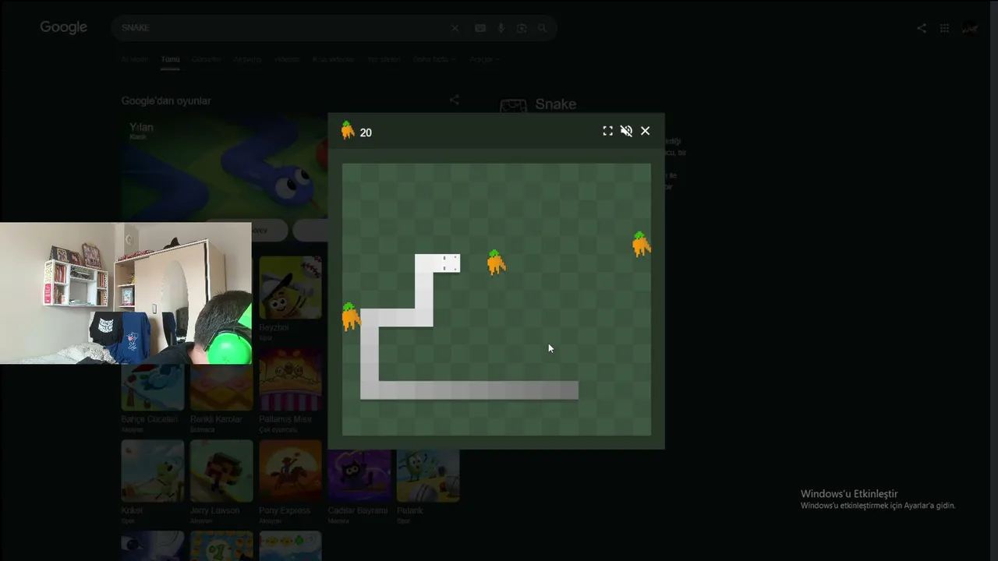
Task: Open the Google apps grid
Action: [x=944, y=28]
